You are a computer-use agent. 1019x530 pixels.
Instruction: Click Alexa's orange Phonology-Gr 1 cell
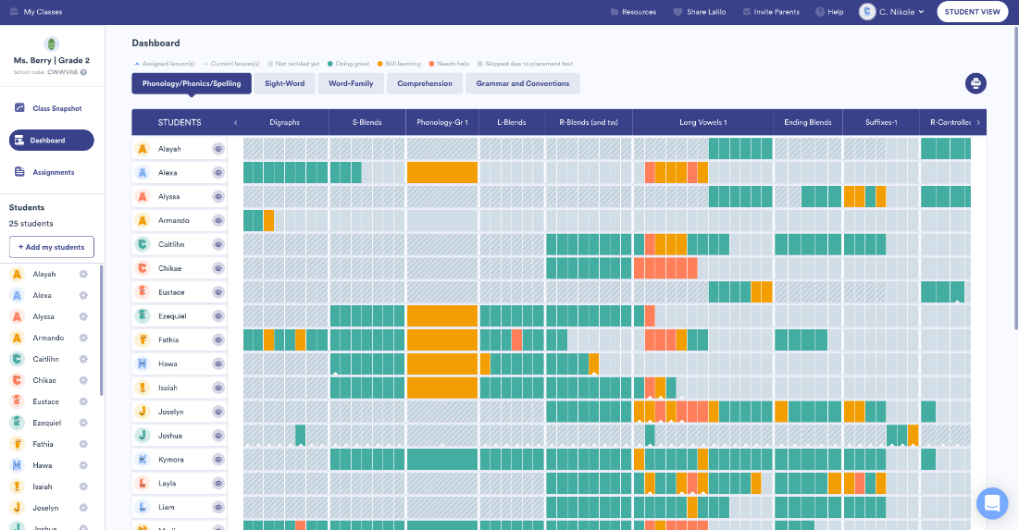(441, 173)
